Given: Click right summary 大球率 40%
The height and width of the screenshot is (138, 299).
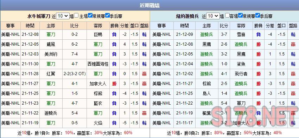Looking at the screenshot, I should click(278, 133).
